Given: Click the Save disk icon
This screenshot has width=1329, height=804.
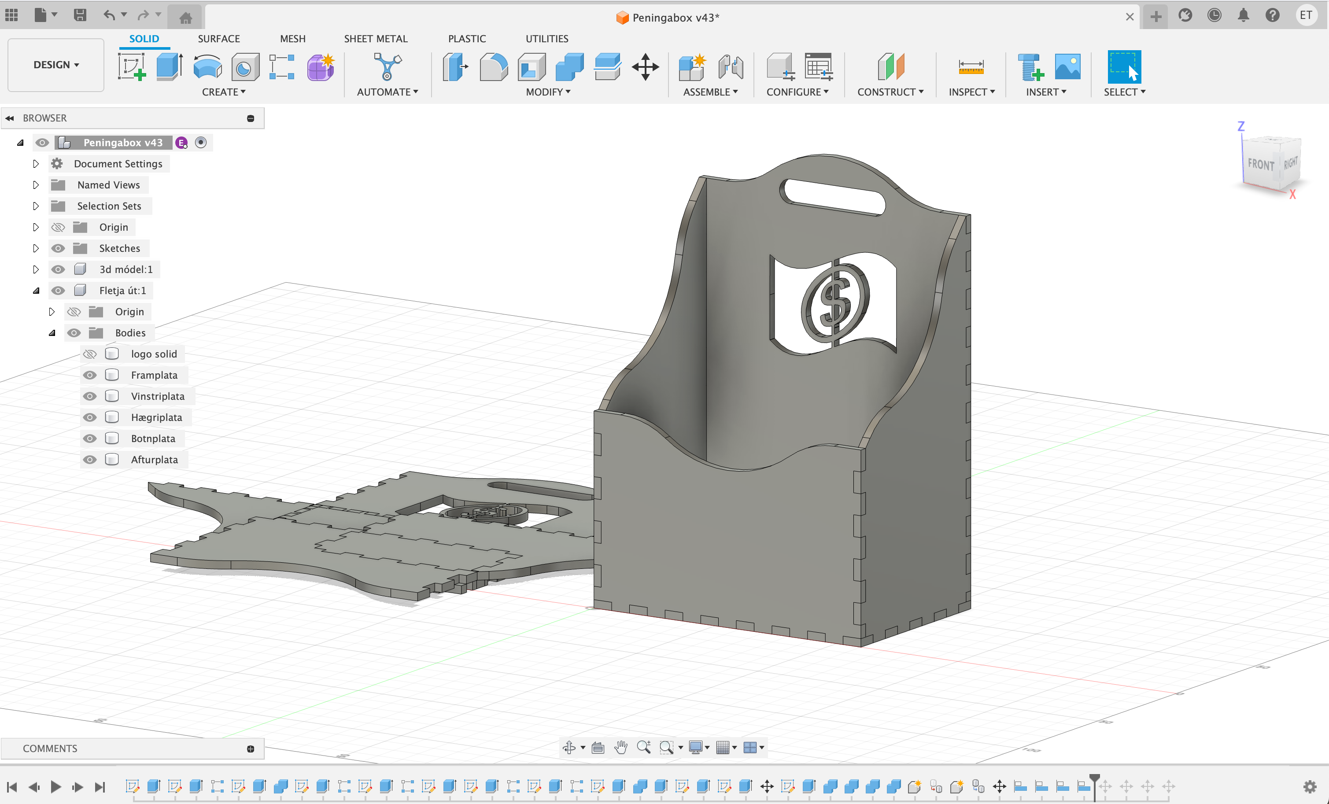Looking at the screenshot, I should coord(80,15).
